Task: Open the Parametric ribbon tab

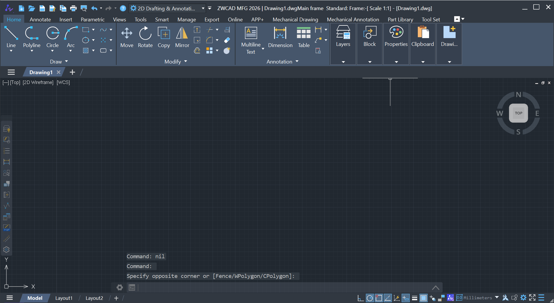Action: [93, 19]
